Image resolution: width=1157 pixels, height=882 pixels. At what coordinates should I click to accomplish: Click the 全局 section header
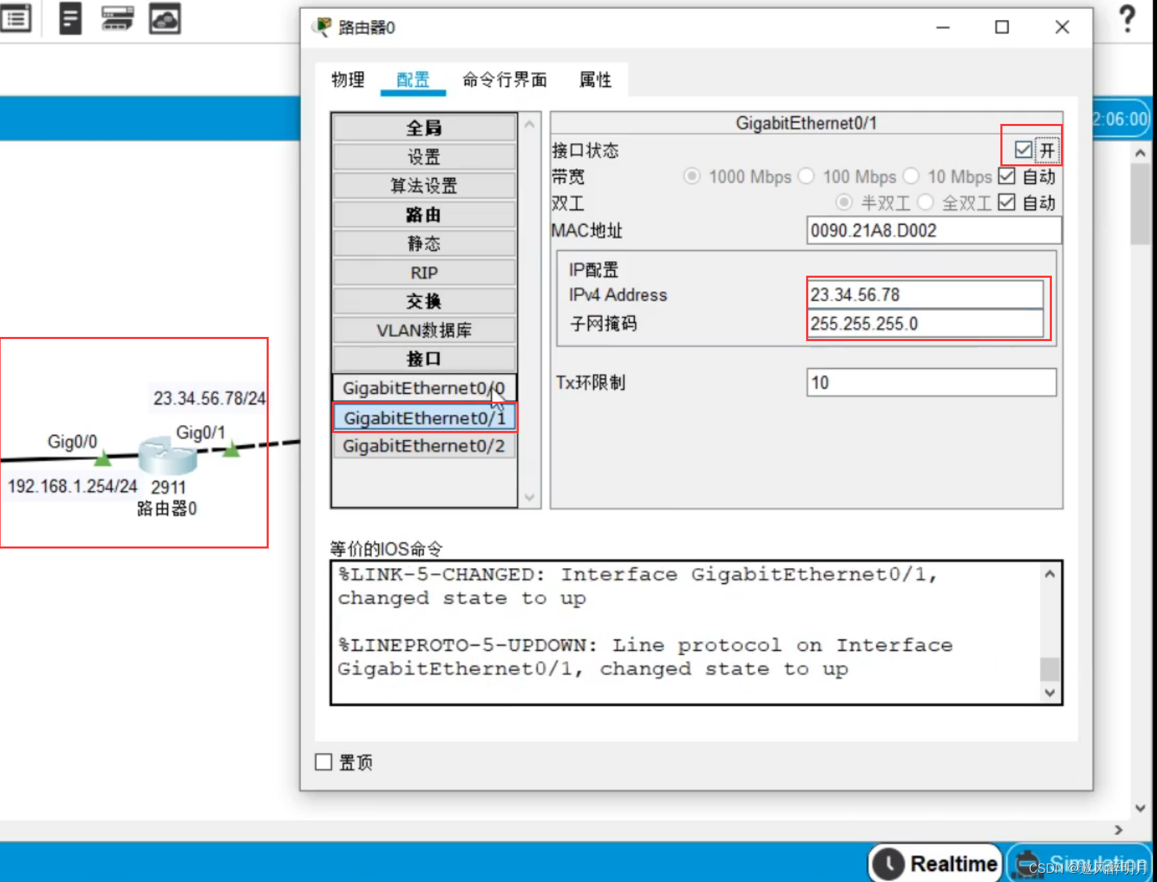(x=424, y=128)
